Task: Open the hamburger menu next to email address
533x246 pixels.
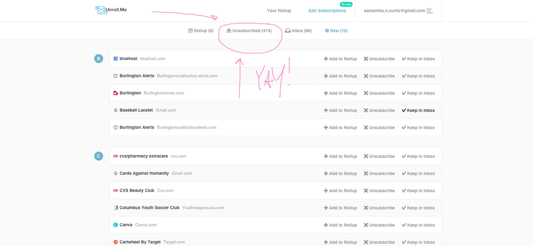Action: [x=430, y=11]
